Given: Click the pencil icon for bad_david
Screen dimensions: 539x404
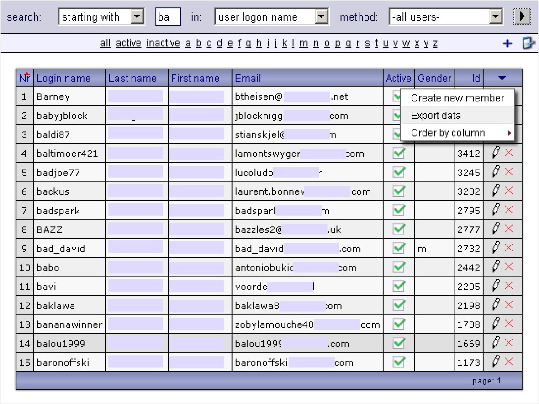Looking at the screenshot, I should click(496, 248).
